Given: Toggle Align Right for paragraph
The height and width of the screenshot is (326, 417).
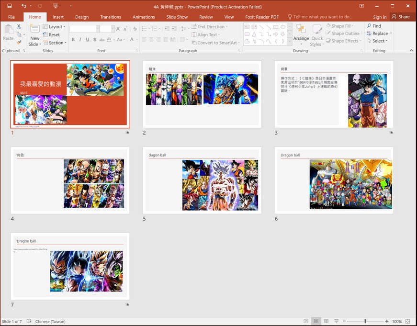Looking at the screenshot, I should pyautogui.click(x=158, y=40).
